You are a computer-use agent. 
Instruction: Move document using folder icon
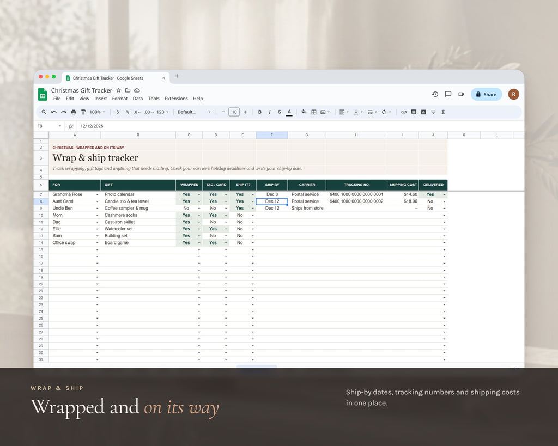point(128,90)
